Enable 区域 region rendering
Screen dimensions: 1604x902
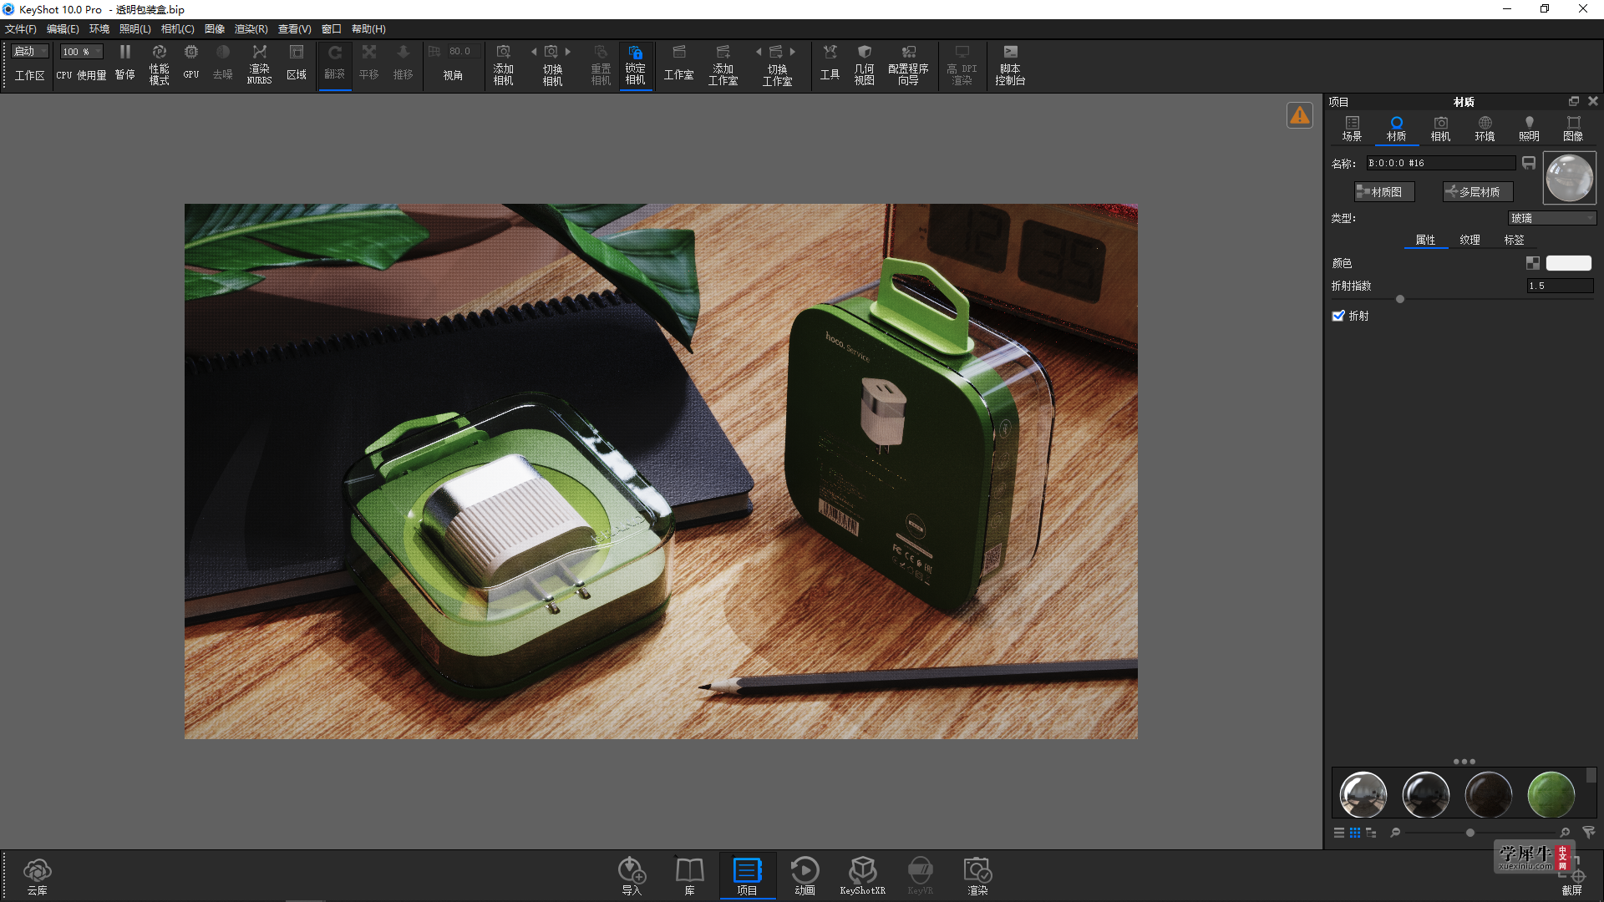(x=296, y=63)
